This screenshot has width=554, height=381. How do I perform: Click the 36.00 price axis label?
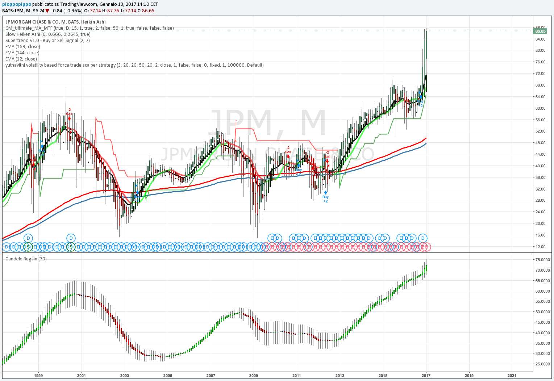[540, 177]
